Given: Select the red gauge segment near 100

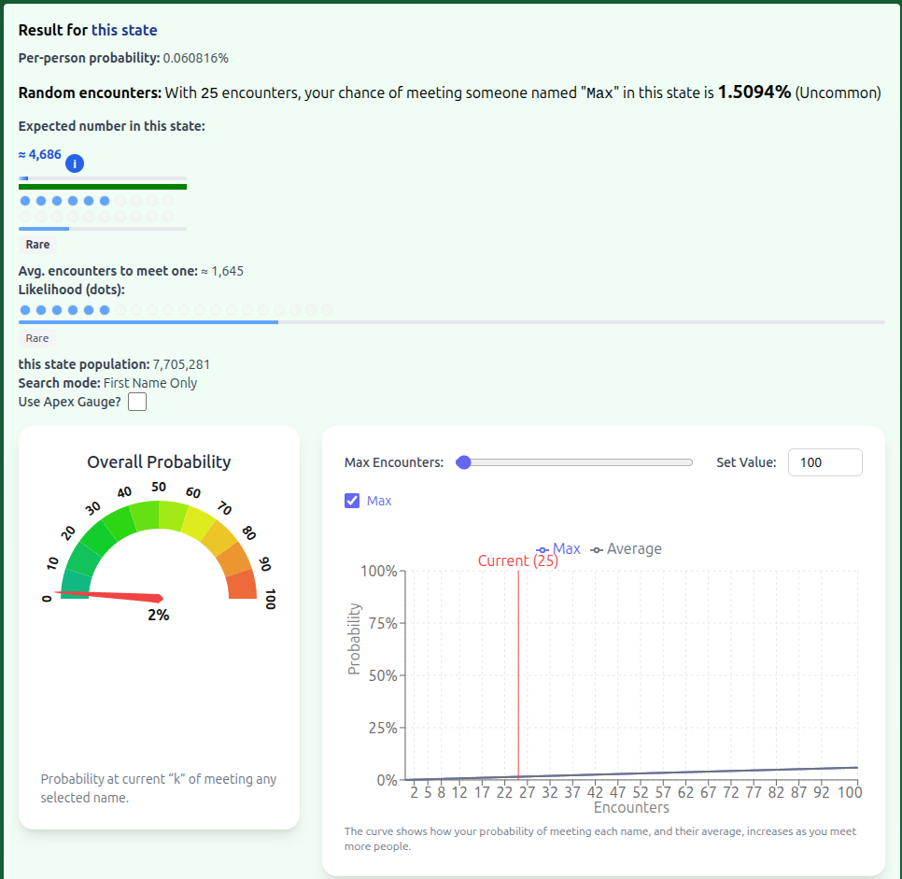Looking at the screenshot, I should click(242, 585).
